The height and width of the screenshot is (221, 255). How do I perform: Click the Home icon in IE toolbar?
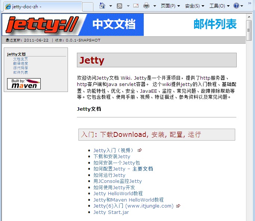[x=102, y=6]
